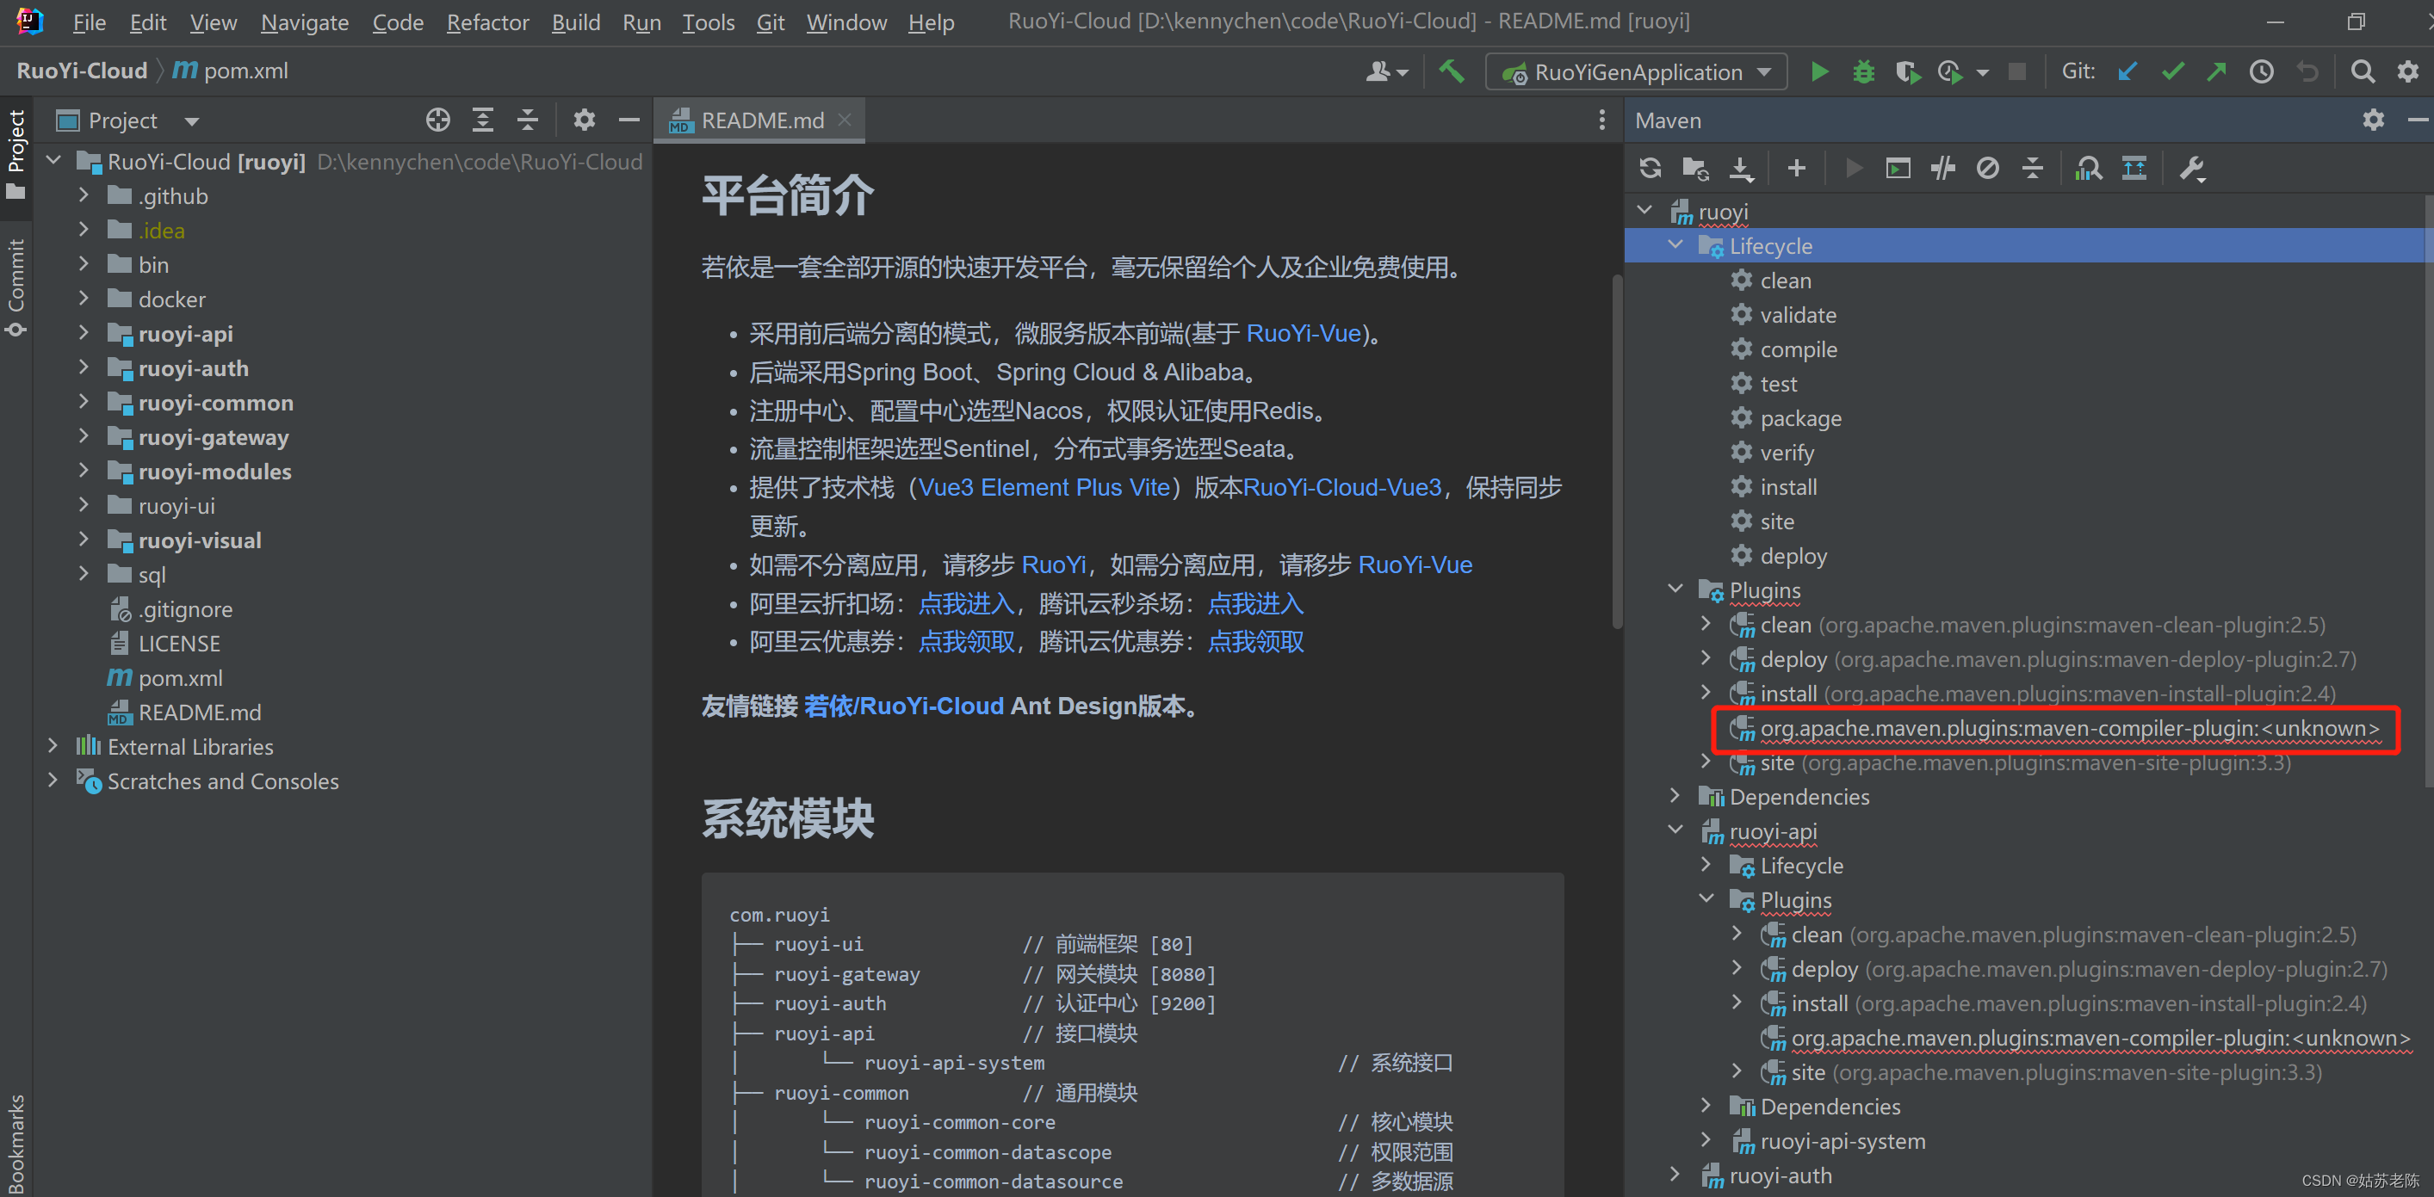Open the Refactor menu
The width and height of the screenshot is (2434, 1197).
pos(486,22)
